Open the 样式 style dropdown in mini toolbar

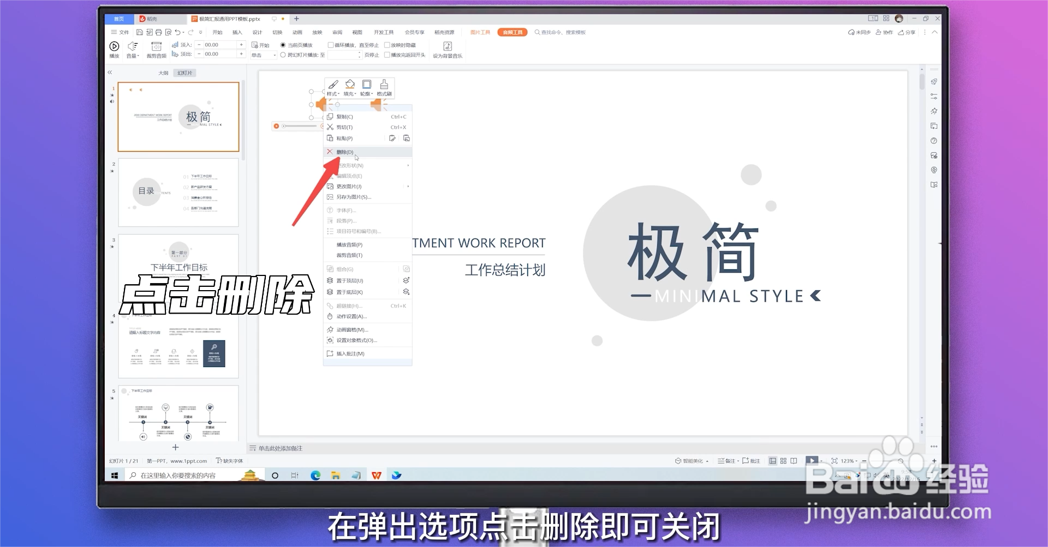click(333, 88)
